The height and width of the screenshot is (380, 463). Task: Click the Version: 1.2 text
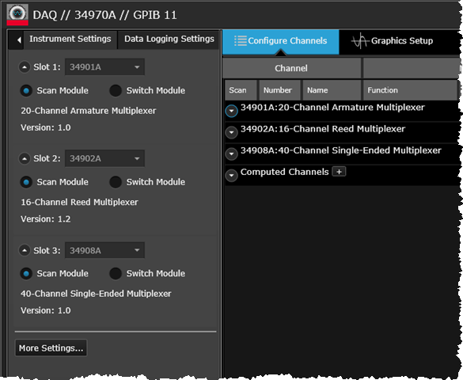(46, 219)
